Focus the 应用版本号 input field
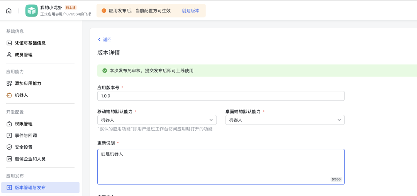The image size is (417, 196). click(221, 96)
